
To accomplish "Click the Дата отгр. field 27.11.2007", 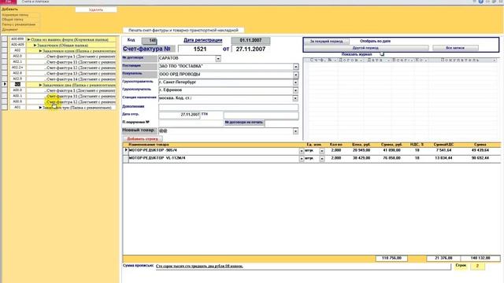I will [180, 115].
